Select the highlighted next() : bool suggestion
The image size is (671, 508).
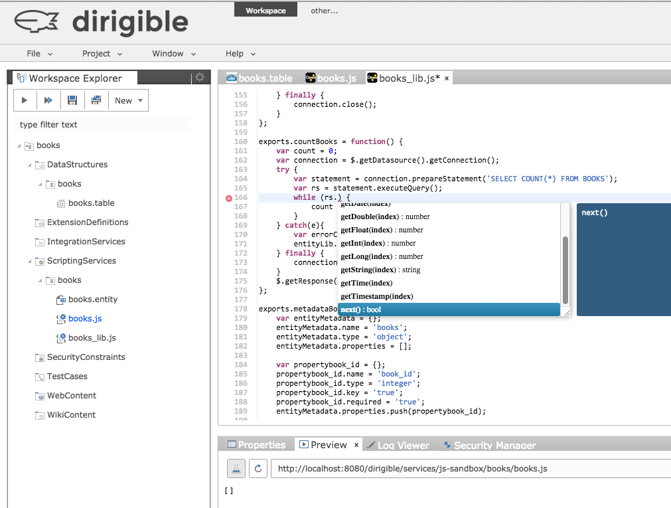[x=449, y=309]
